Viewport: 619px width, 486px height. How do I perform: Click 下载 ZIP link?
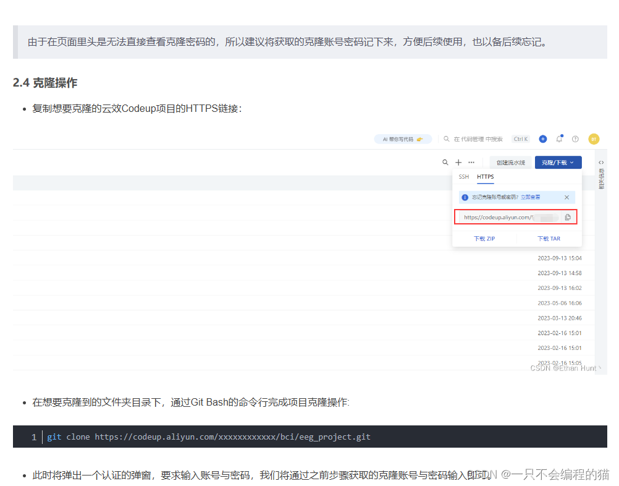coord(484,239)
